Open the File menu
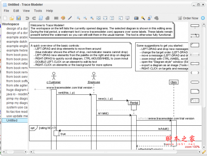 pyautogui.click(x=6, y=11)
